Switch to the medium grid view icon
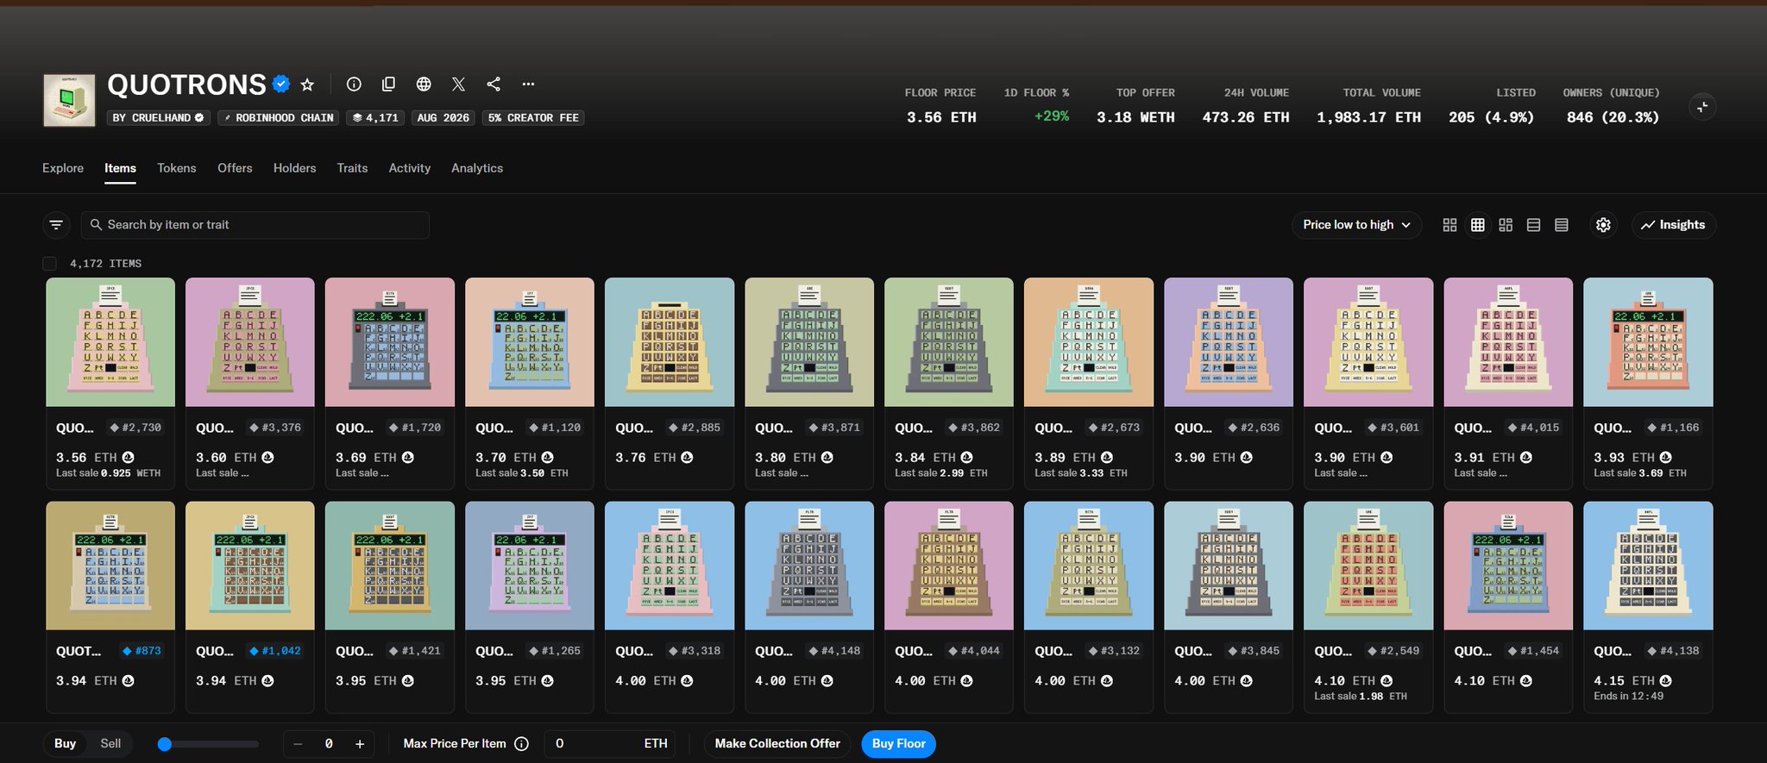1767x763 pixels. click(1478, 225)
